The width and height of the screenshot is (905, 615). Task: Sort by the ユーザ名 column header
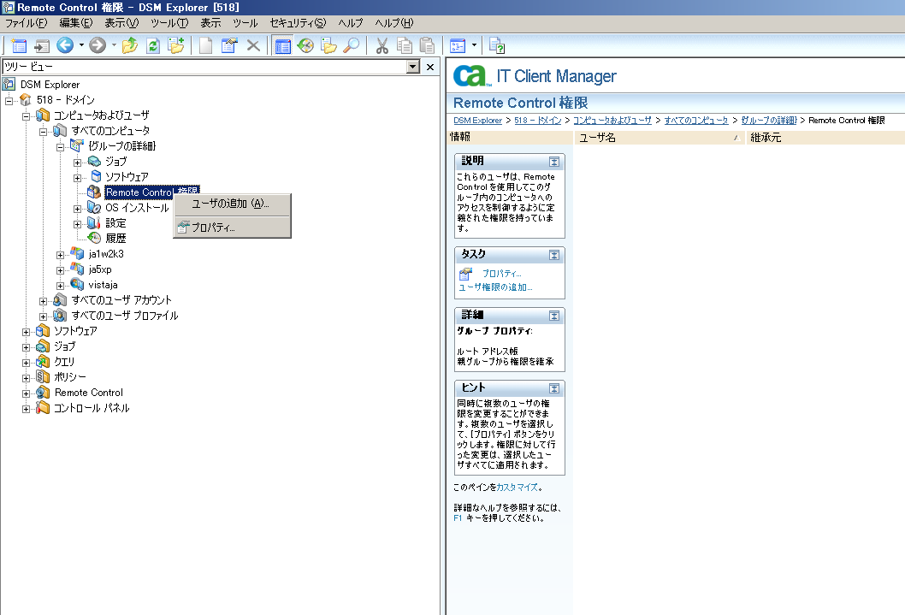pos(660,138)
